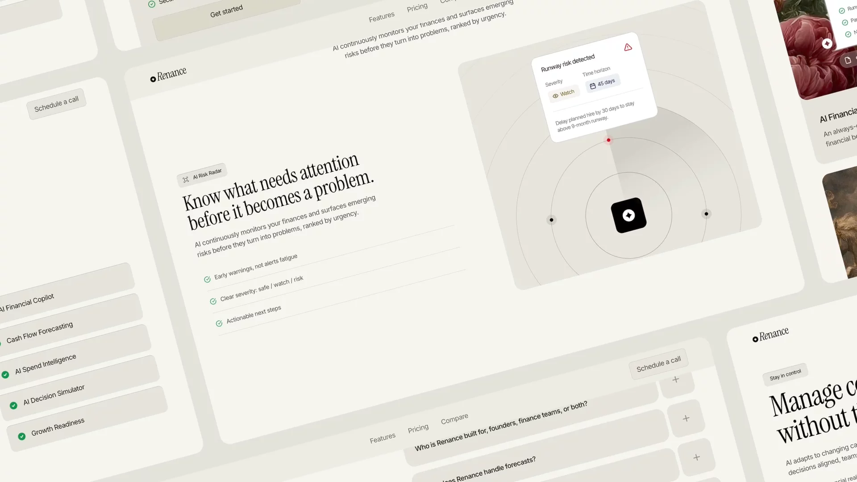Viewport: 857px width, 482px height.
Task: Click the Delay planned hire by 30 days text
Action: (x=595, y=116)
